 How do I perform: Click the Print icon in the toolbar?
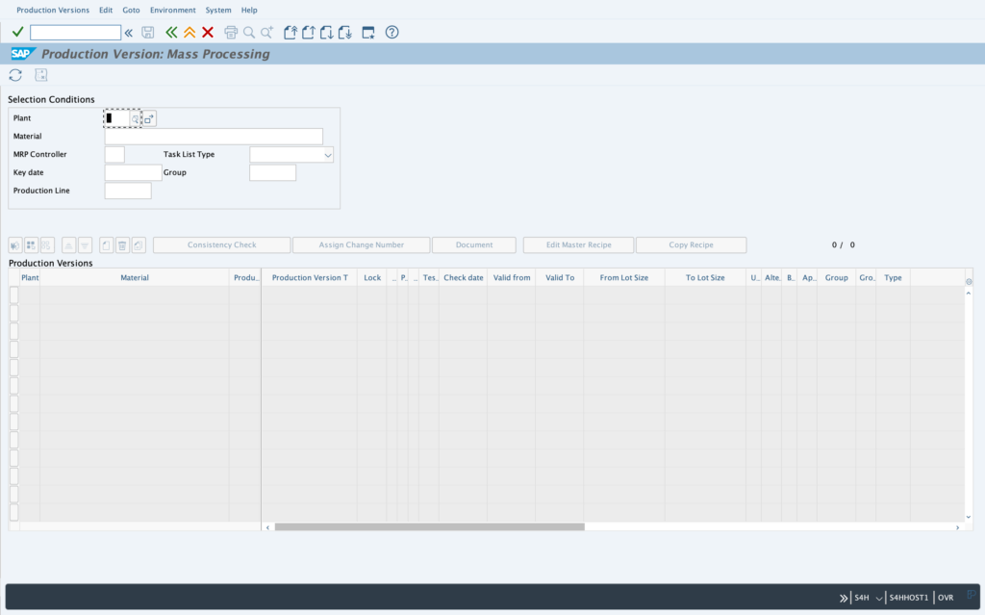(x=231, y=33)
